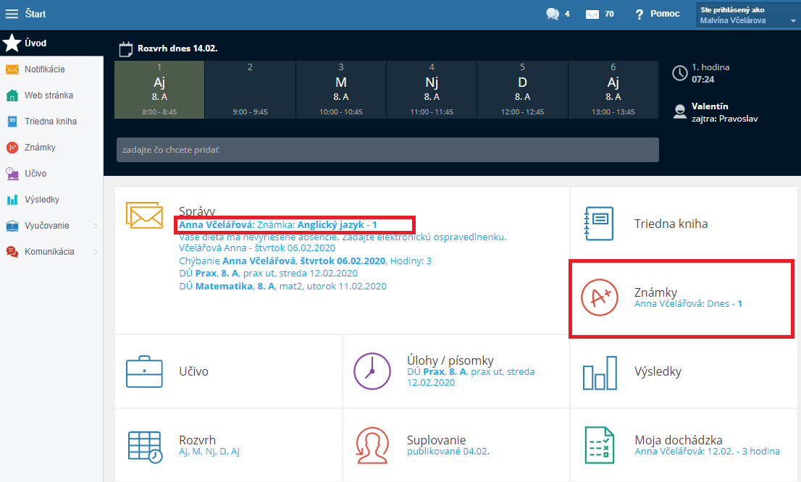This screenshot has width=801, height=482.
Task: Expand Komunikácia submenu in sidebar
Action: pyautogui.click(x=95, y=252)
